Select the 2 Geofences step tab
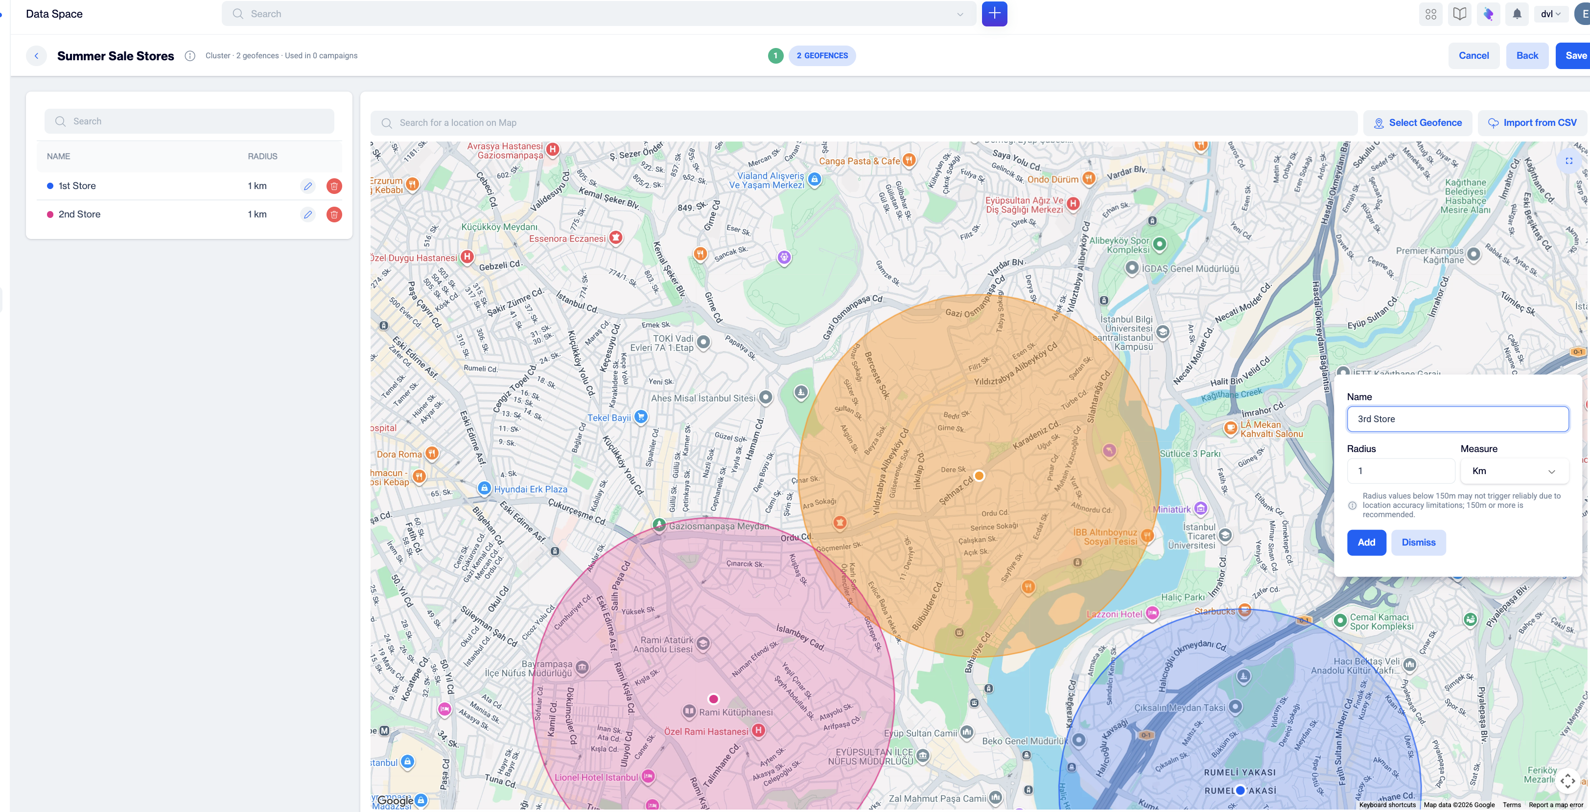The height and width of the screenshot is (812, 1590). (x=822, y=55)
